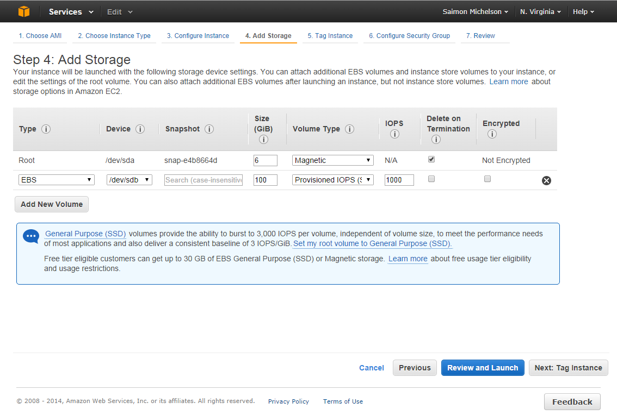Open the Terms of Use link
The height and width of the screenshot is (415, 617).
(343, 401)
